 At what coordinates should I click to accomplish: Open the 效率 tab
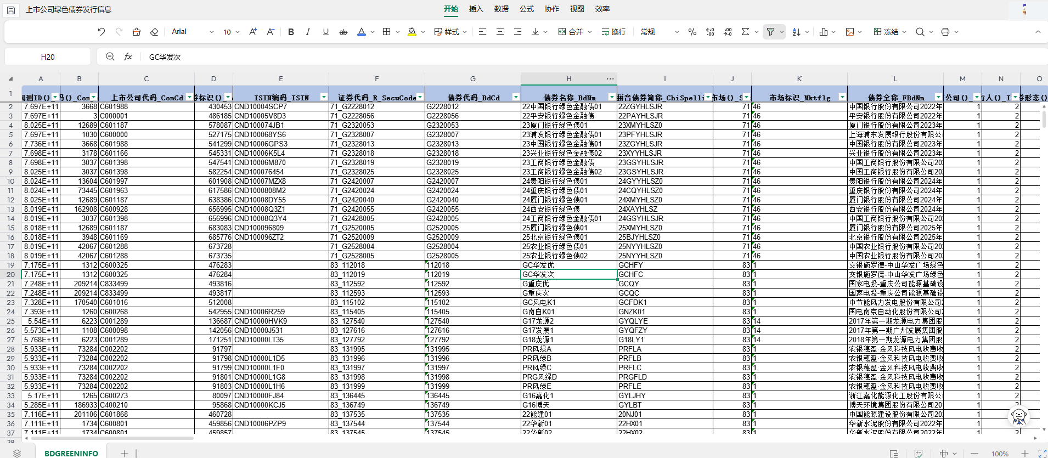pyautogui.click(x=602, y=9)
